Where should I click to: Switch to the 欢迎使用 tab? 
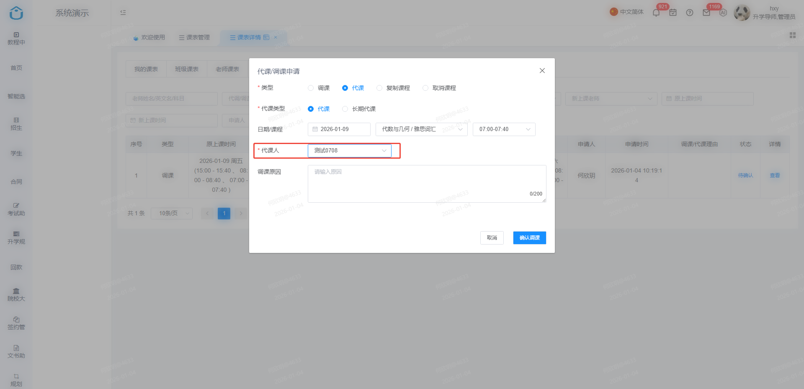tap(149, 37)
